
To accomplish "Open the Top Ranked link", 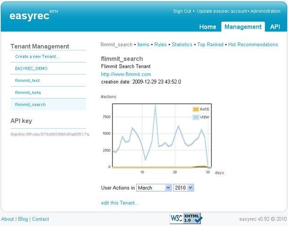I will pyautogui.click(x=210, y=45).
